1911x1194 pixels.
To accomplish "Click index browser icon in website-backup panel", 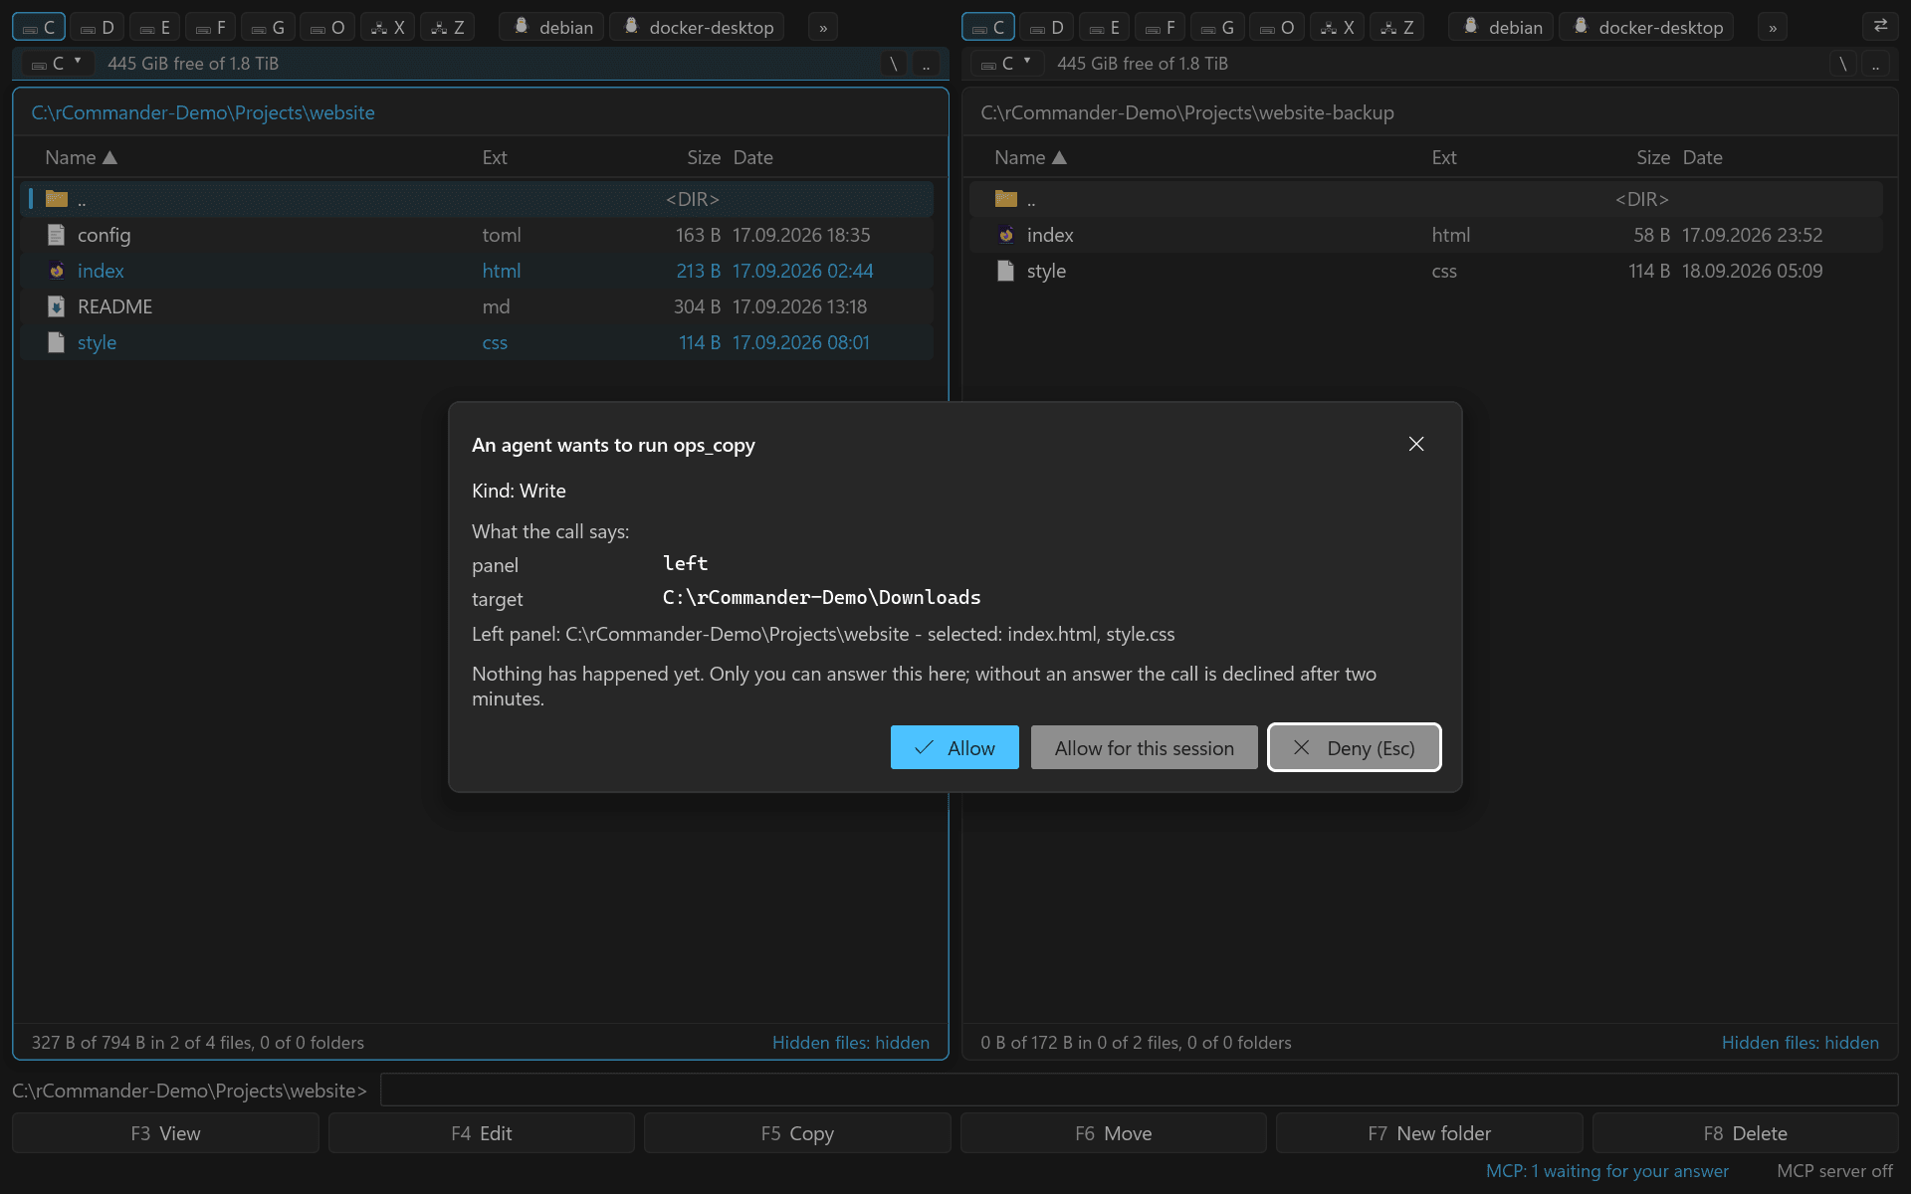I will pyautogui.click(x=1006, y=235).
